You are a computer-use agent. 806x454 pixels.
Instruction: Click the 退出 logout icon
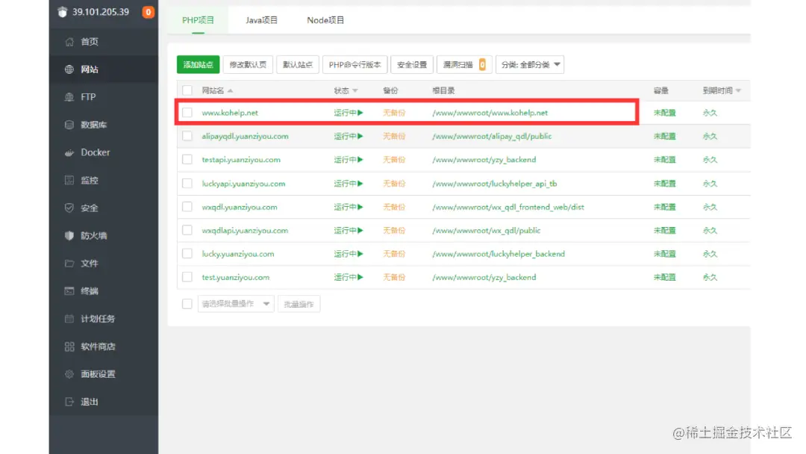[69, 402]
